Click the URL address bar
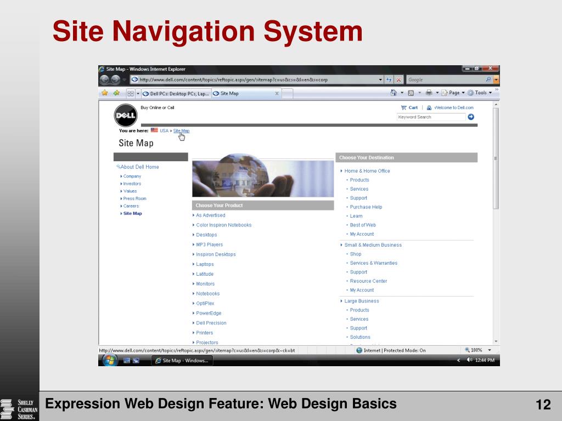 click(254, 80)
